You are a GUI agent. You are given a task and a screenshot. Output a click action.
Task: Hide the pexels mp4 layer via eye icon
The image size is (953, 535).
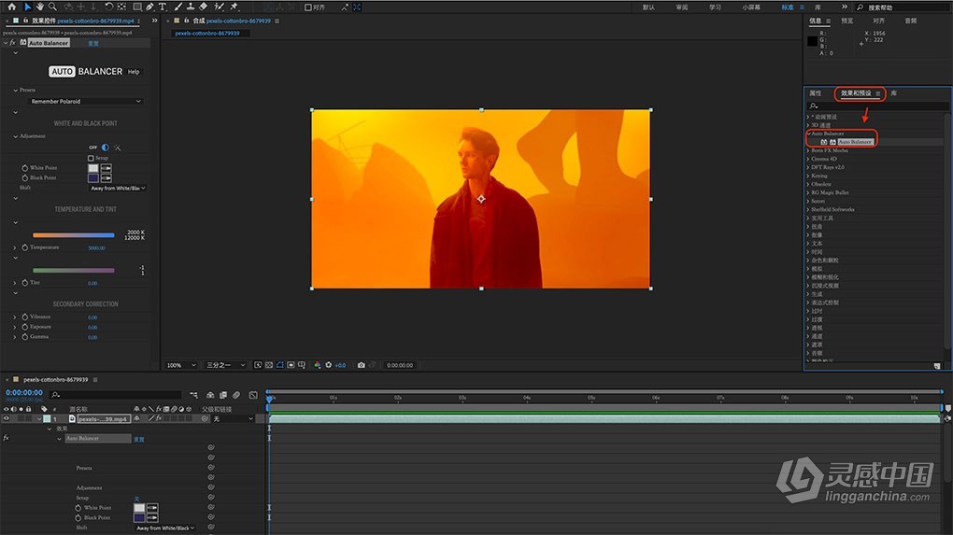(7, 418)
